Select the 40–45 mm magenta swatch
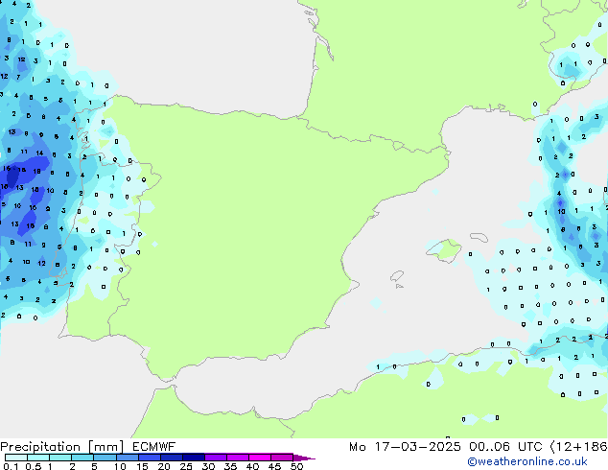Screen dimensions: 608x470 point(260,458)
